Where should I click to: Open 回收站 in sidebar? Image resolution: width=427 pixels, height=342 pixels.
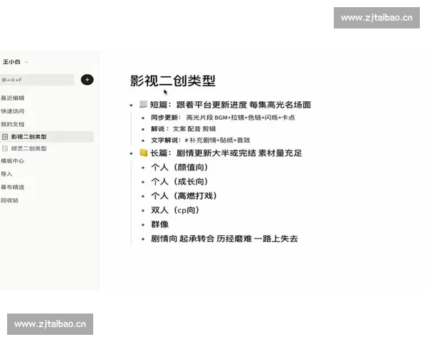click(x=9, y=200)
